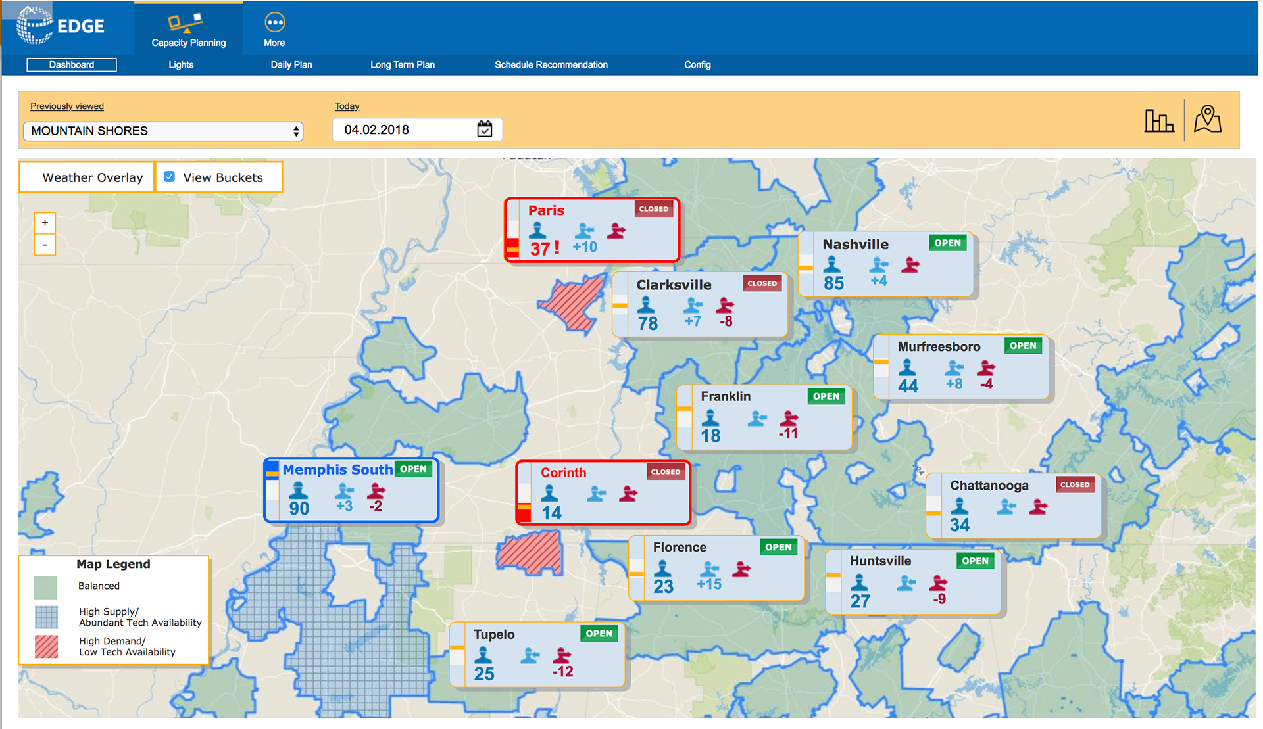Click Nashville total technicians icon
This screenshot has width=1263, height=729.
pyautogui.click(x=832, y=265)
